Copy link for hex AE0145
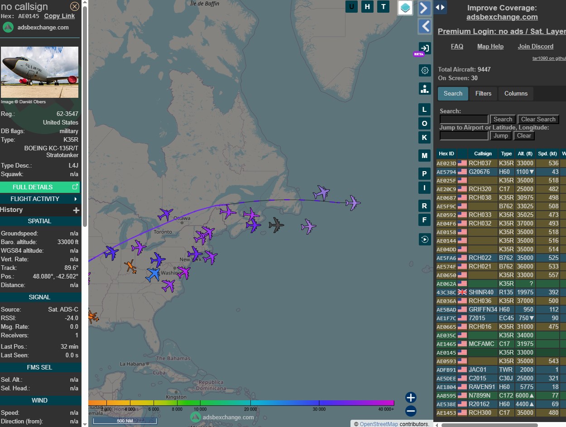Screen dimensions: 566x427 click(x=59, y=16)
